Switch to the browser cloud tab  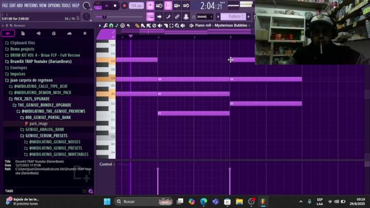[69, 34]
